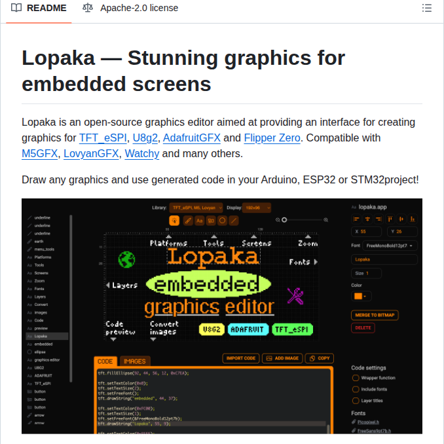Image resolution: width=444 pixels, height=444 pixels.
Task: Visit the Flipper Zero link
Action: tap(272, 138)
